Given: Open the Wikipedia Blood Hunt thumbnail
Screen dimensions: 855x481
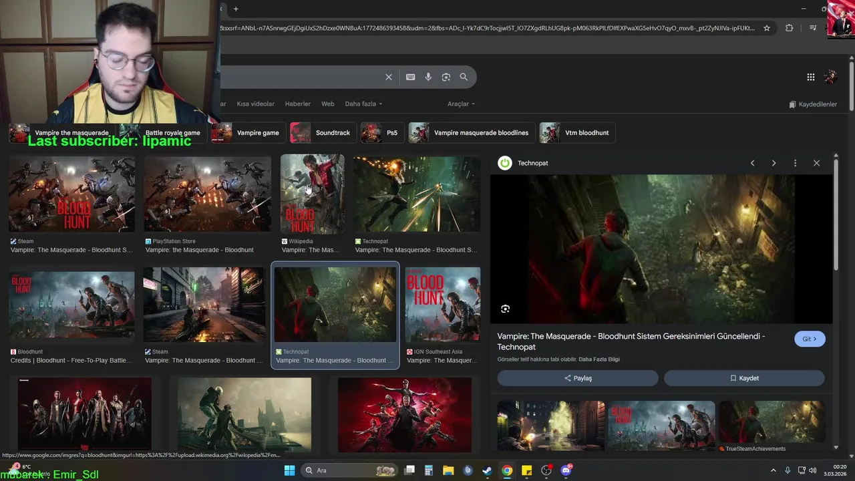Looking at the screenshot, I should [x=313, y=194].
